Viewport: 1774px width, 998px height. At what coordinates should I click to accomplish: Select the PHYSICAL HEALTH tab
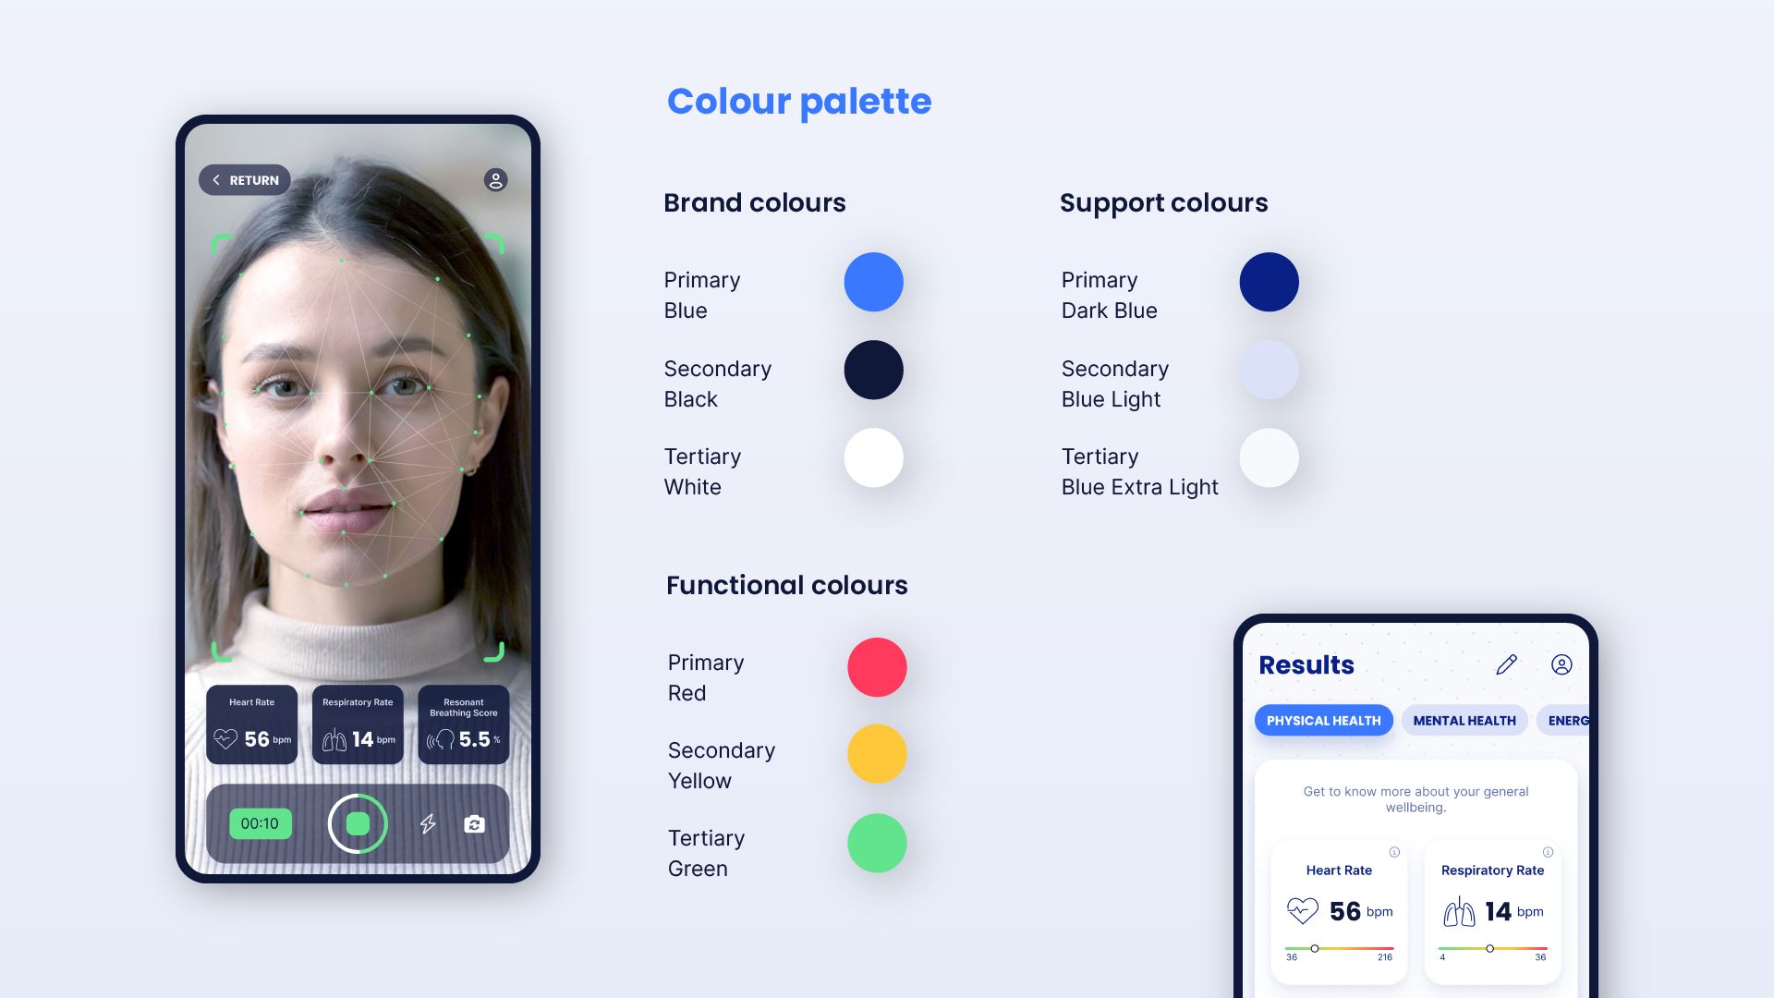click(1322, 720)
